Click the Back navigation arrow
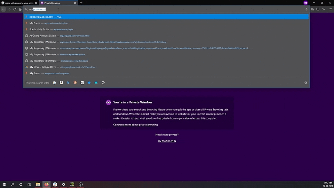The height and width of the screenshot is (188, 334). point(3,9)
